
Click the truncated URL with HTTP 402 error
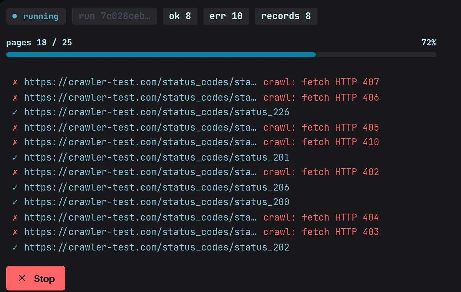[x=140, y=172]
